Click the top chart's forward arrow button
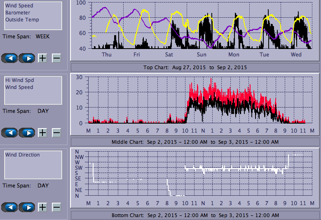The width and height of the screenshot is (321, 220). point(27,58)
